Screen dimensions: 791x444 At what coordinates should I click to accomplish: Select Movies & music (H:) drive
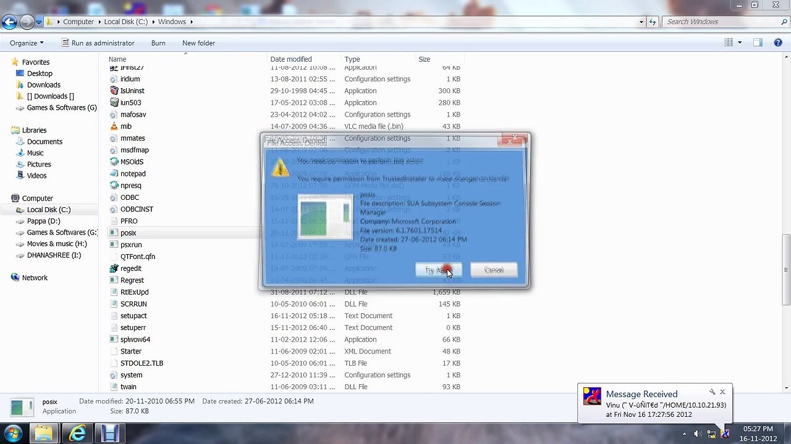click(57, 244)
